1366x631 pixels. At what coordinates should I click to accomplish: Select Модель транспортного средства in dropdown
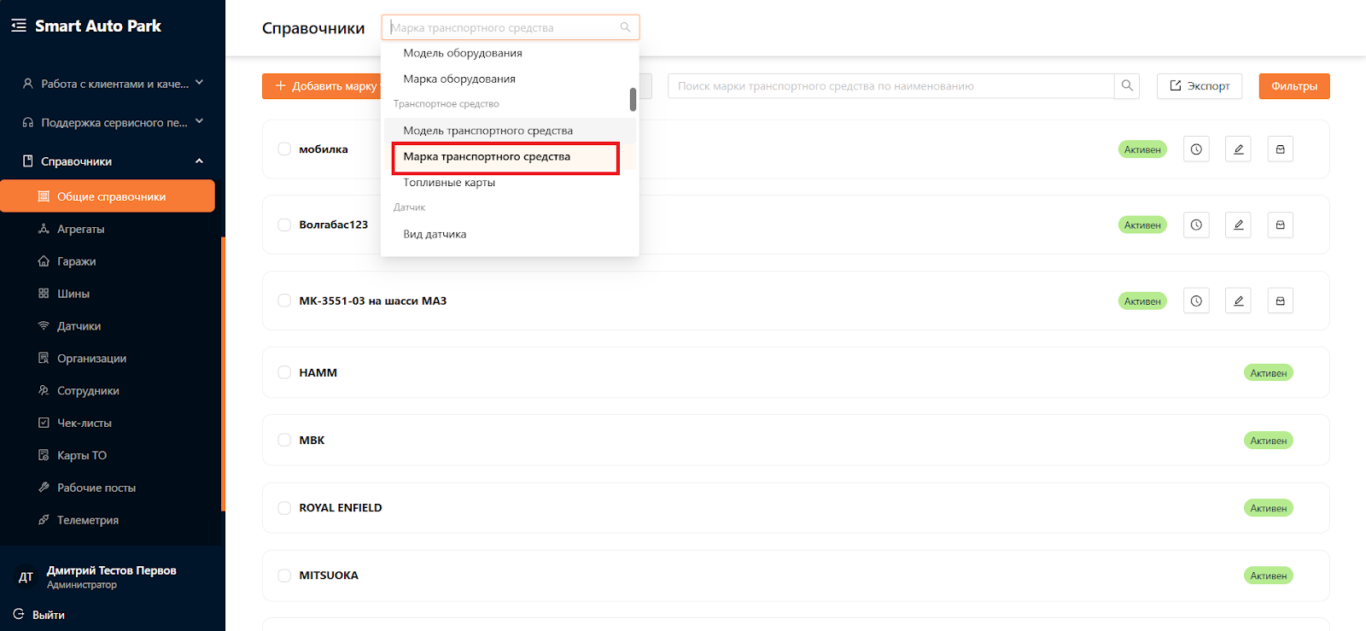click(x=487, y=131)
